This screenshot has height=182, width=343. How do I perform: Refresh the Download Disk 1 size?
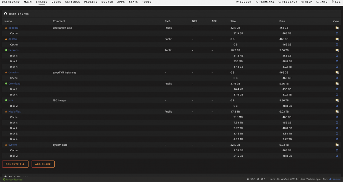click(337, 89)
